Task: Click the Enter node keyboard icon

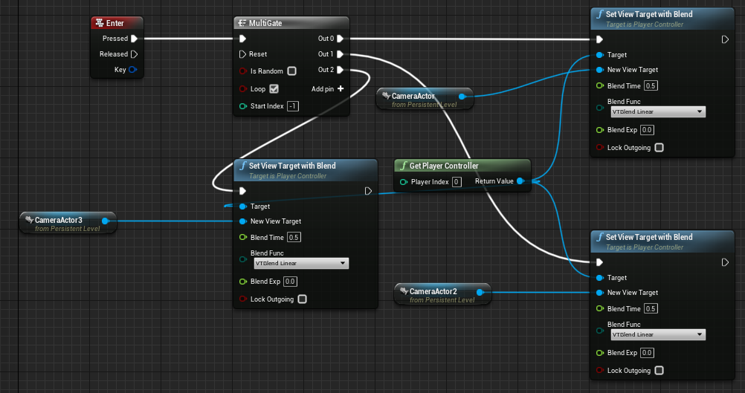Action: 100,23
